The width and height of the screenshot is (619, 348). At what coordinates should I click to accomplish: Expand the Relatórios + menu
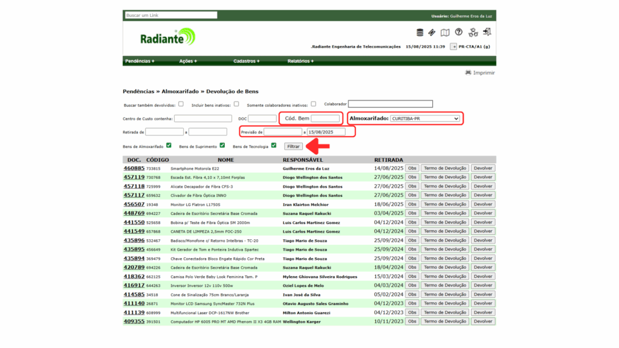300,61
